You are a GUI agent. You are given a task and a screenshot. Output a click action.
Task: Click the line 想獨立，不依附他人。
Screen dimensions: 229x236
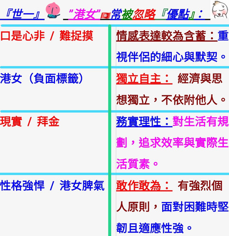[x=171, y=100]
